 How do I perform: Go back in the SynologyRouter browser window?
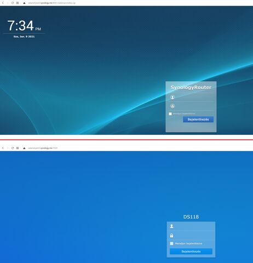3,3
